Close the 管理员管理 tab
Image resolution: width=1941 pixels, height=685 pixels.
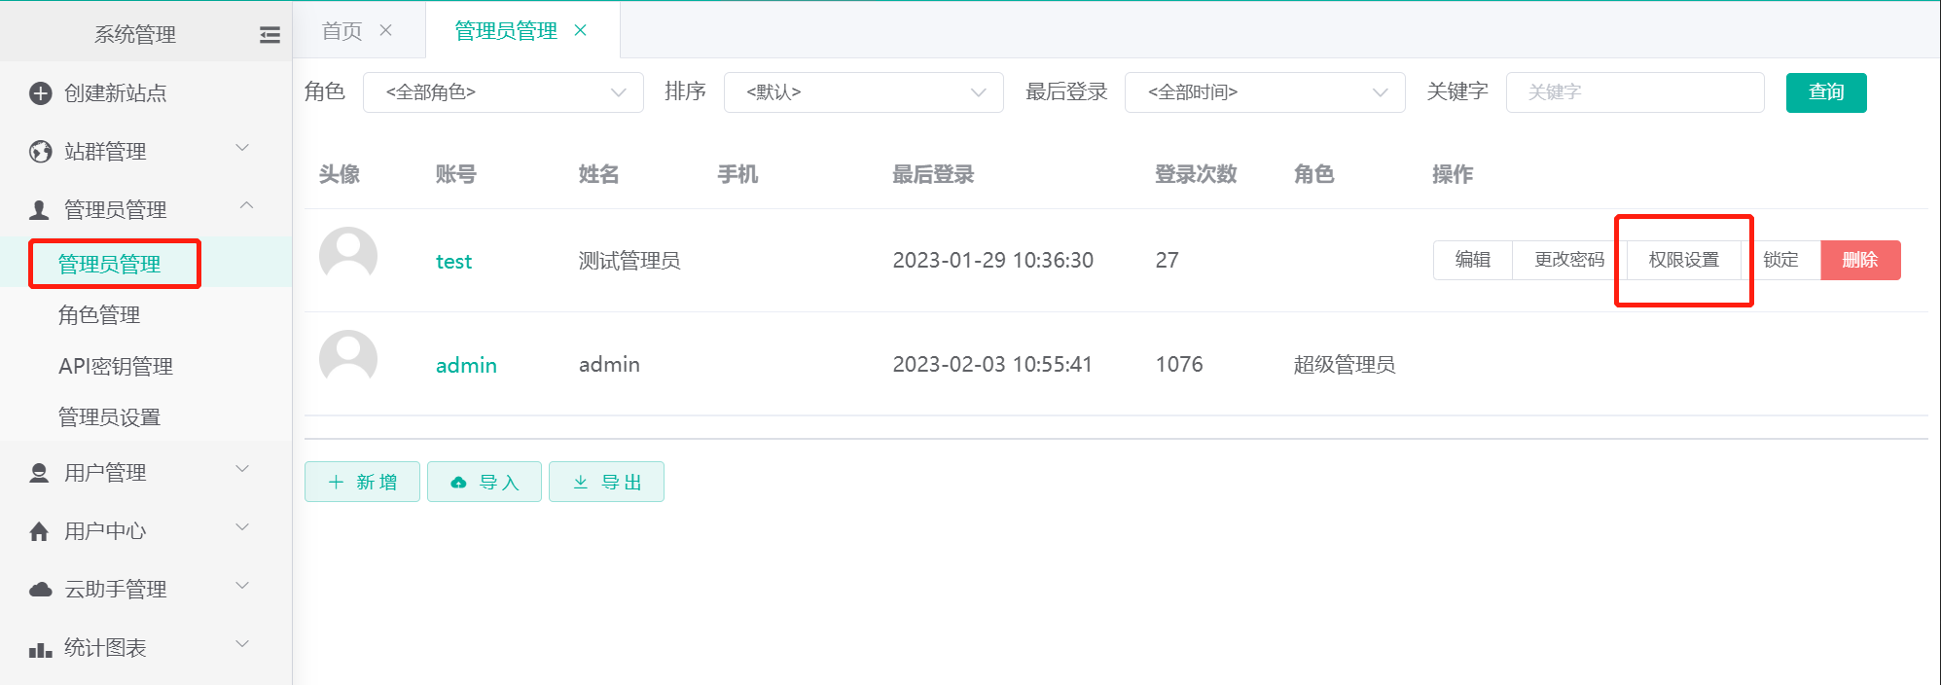pyautogui.click(x=581, y=30)
